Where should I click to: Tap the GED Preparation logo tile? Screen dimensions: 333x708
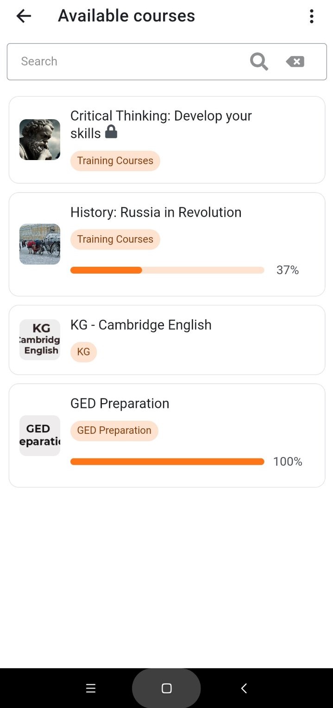pos(40,435)
